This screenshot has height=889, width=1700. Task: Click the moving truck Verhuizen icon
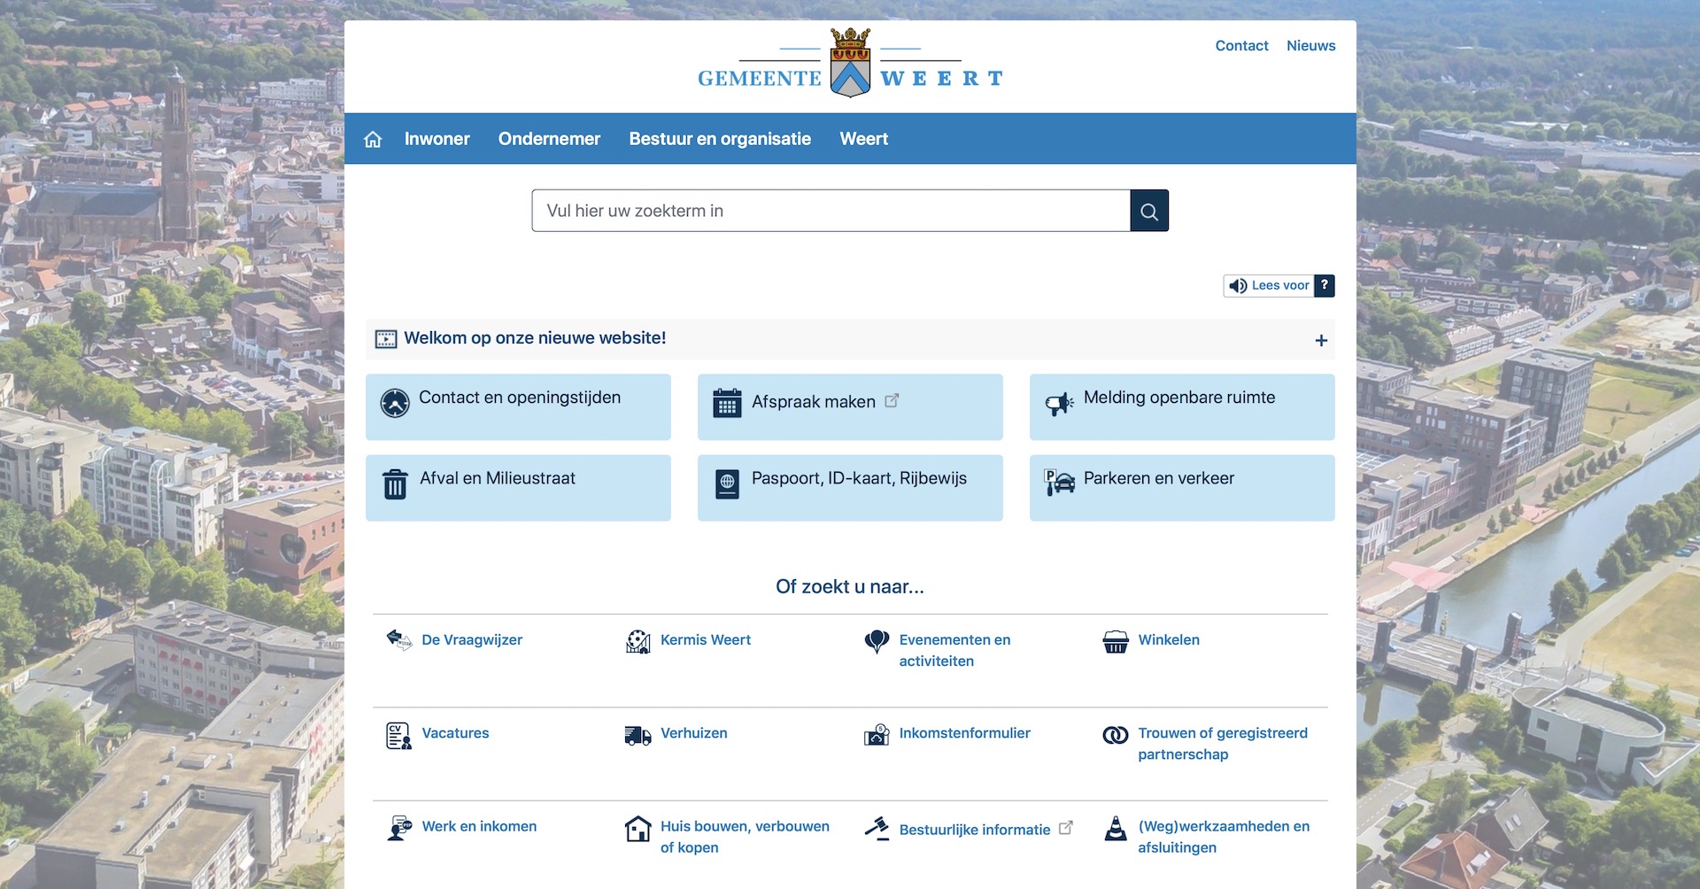pos(637,735)
